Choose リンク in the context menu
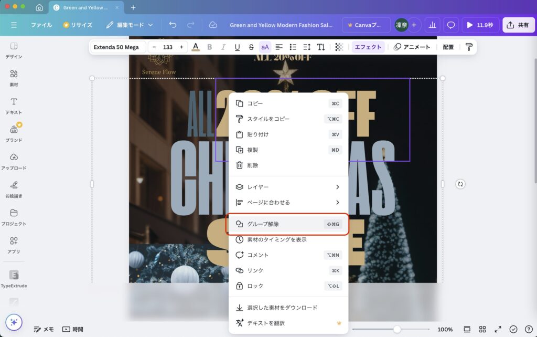This screenshot has width=537, height=337. click(288, 270)
